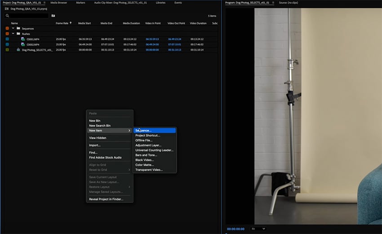Click blue label swatch of C0002.MP4
The image size is (382, 234).
pos(7,44)
